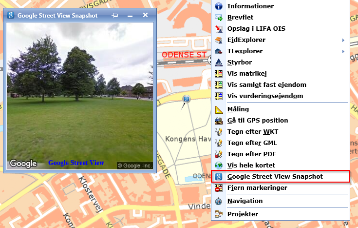
Task: Click the Tegn efter PDF pencil icon
Action: point(219,154)
